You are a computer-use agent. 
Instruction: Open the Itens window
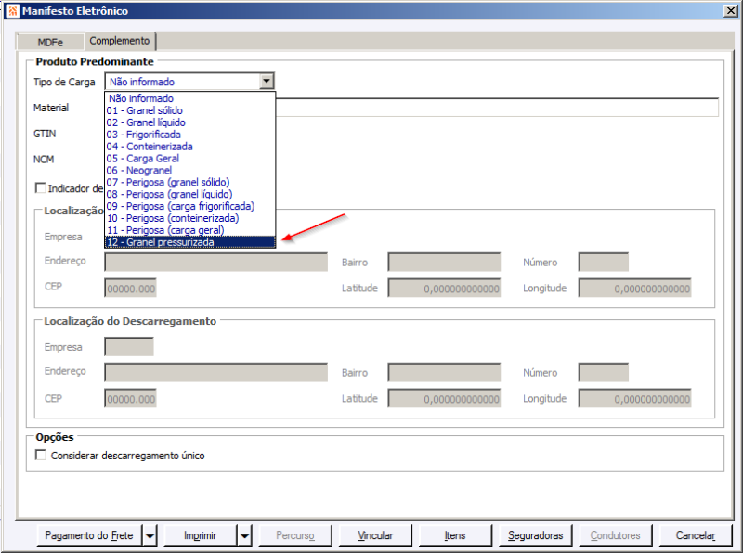(x=454, y=535)
